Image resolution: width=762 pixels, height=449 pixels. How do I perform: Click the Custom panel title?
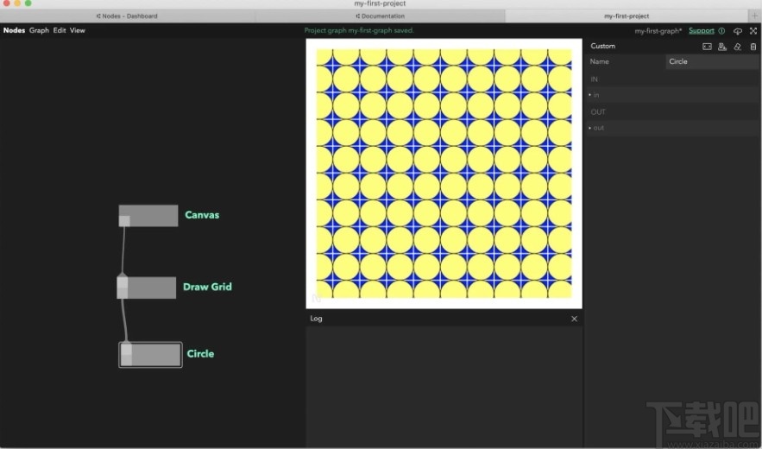tap(602, 46)
